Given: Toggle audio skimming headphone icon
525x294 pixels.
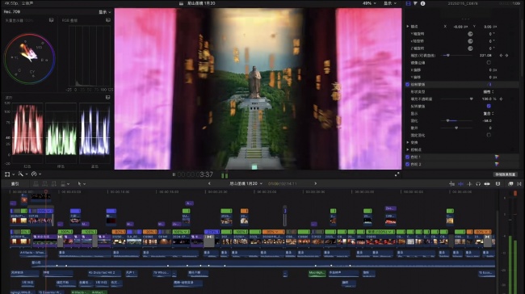Looking at the screenshot, I should 478,184.
